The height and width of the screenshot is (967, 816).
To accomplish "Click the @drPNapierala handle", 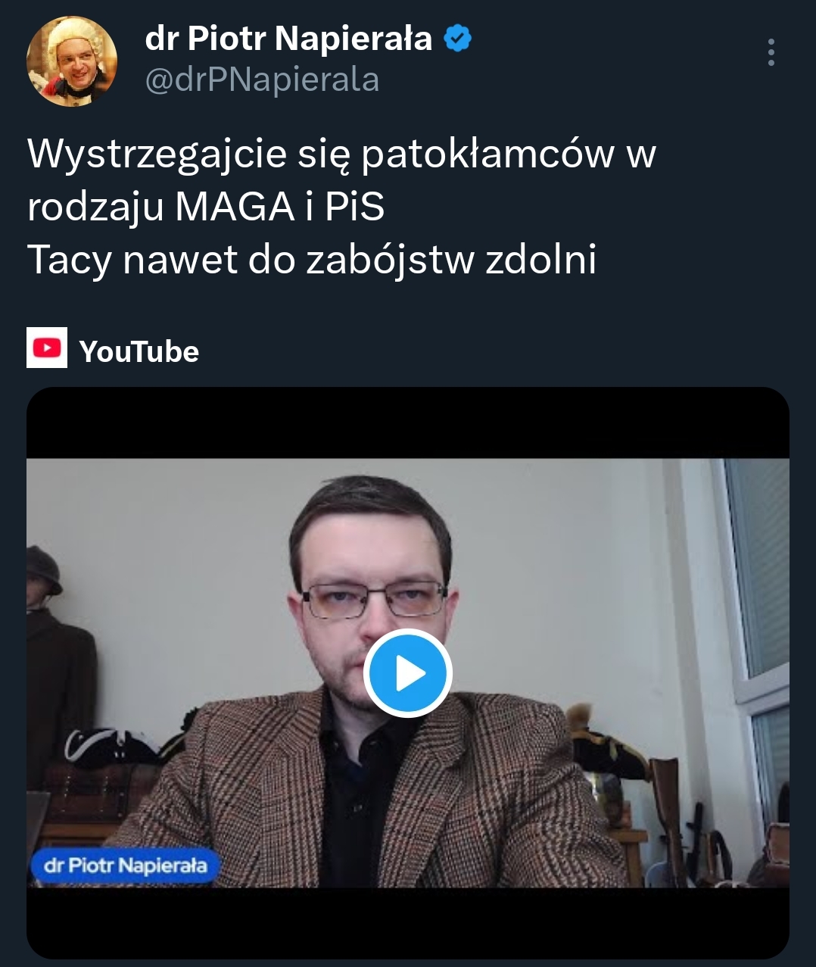I will tap(262, 80).
